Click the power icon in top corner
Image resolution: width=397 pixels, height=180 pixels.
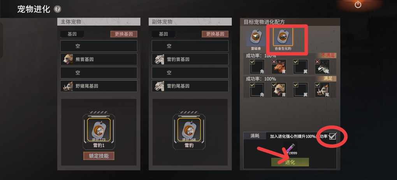coord(358,5)
